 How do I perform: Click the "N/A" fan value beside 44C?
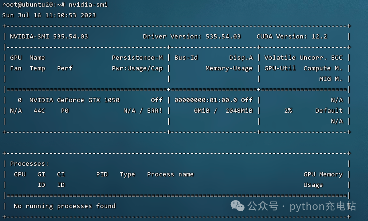click(16, 111)
